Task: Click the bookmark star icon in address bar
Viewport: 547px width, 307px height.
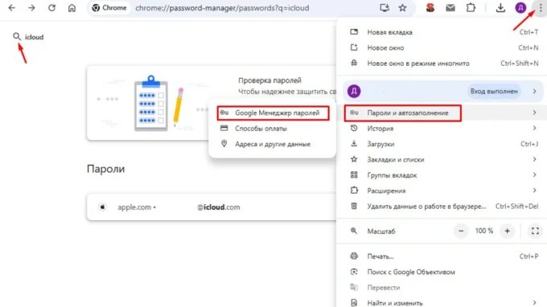Action: (x=402, y=8)
